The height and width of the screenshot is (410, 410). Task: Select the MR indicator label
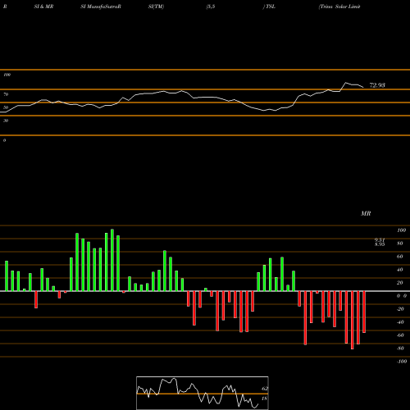(x=366, y=213)
